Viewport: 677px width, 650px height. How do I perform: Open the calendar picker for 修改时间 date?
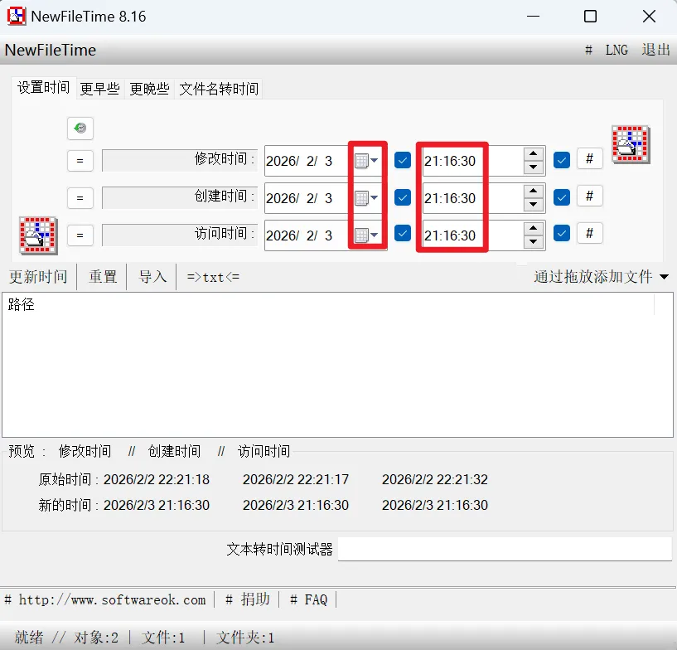(366, 161)
